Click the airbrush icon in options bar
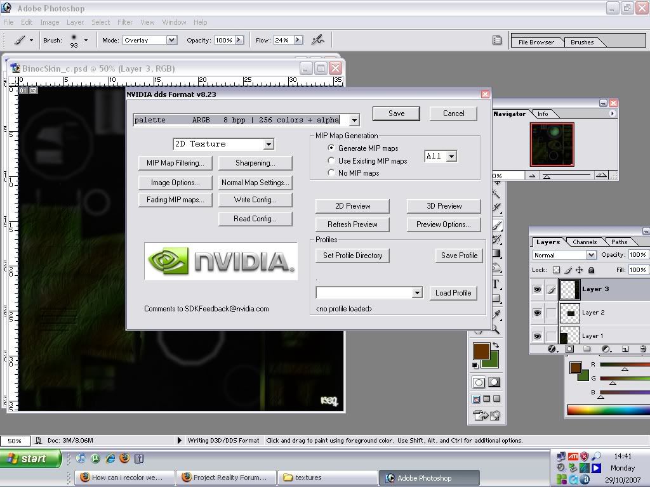The height and width of the screenshot is (487, 650). pyautogui.click(x=317, y=40)
